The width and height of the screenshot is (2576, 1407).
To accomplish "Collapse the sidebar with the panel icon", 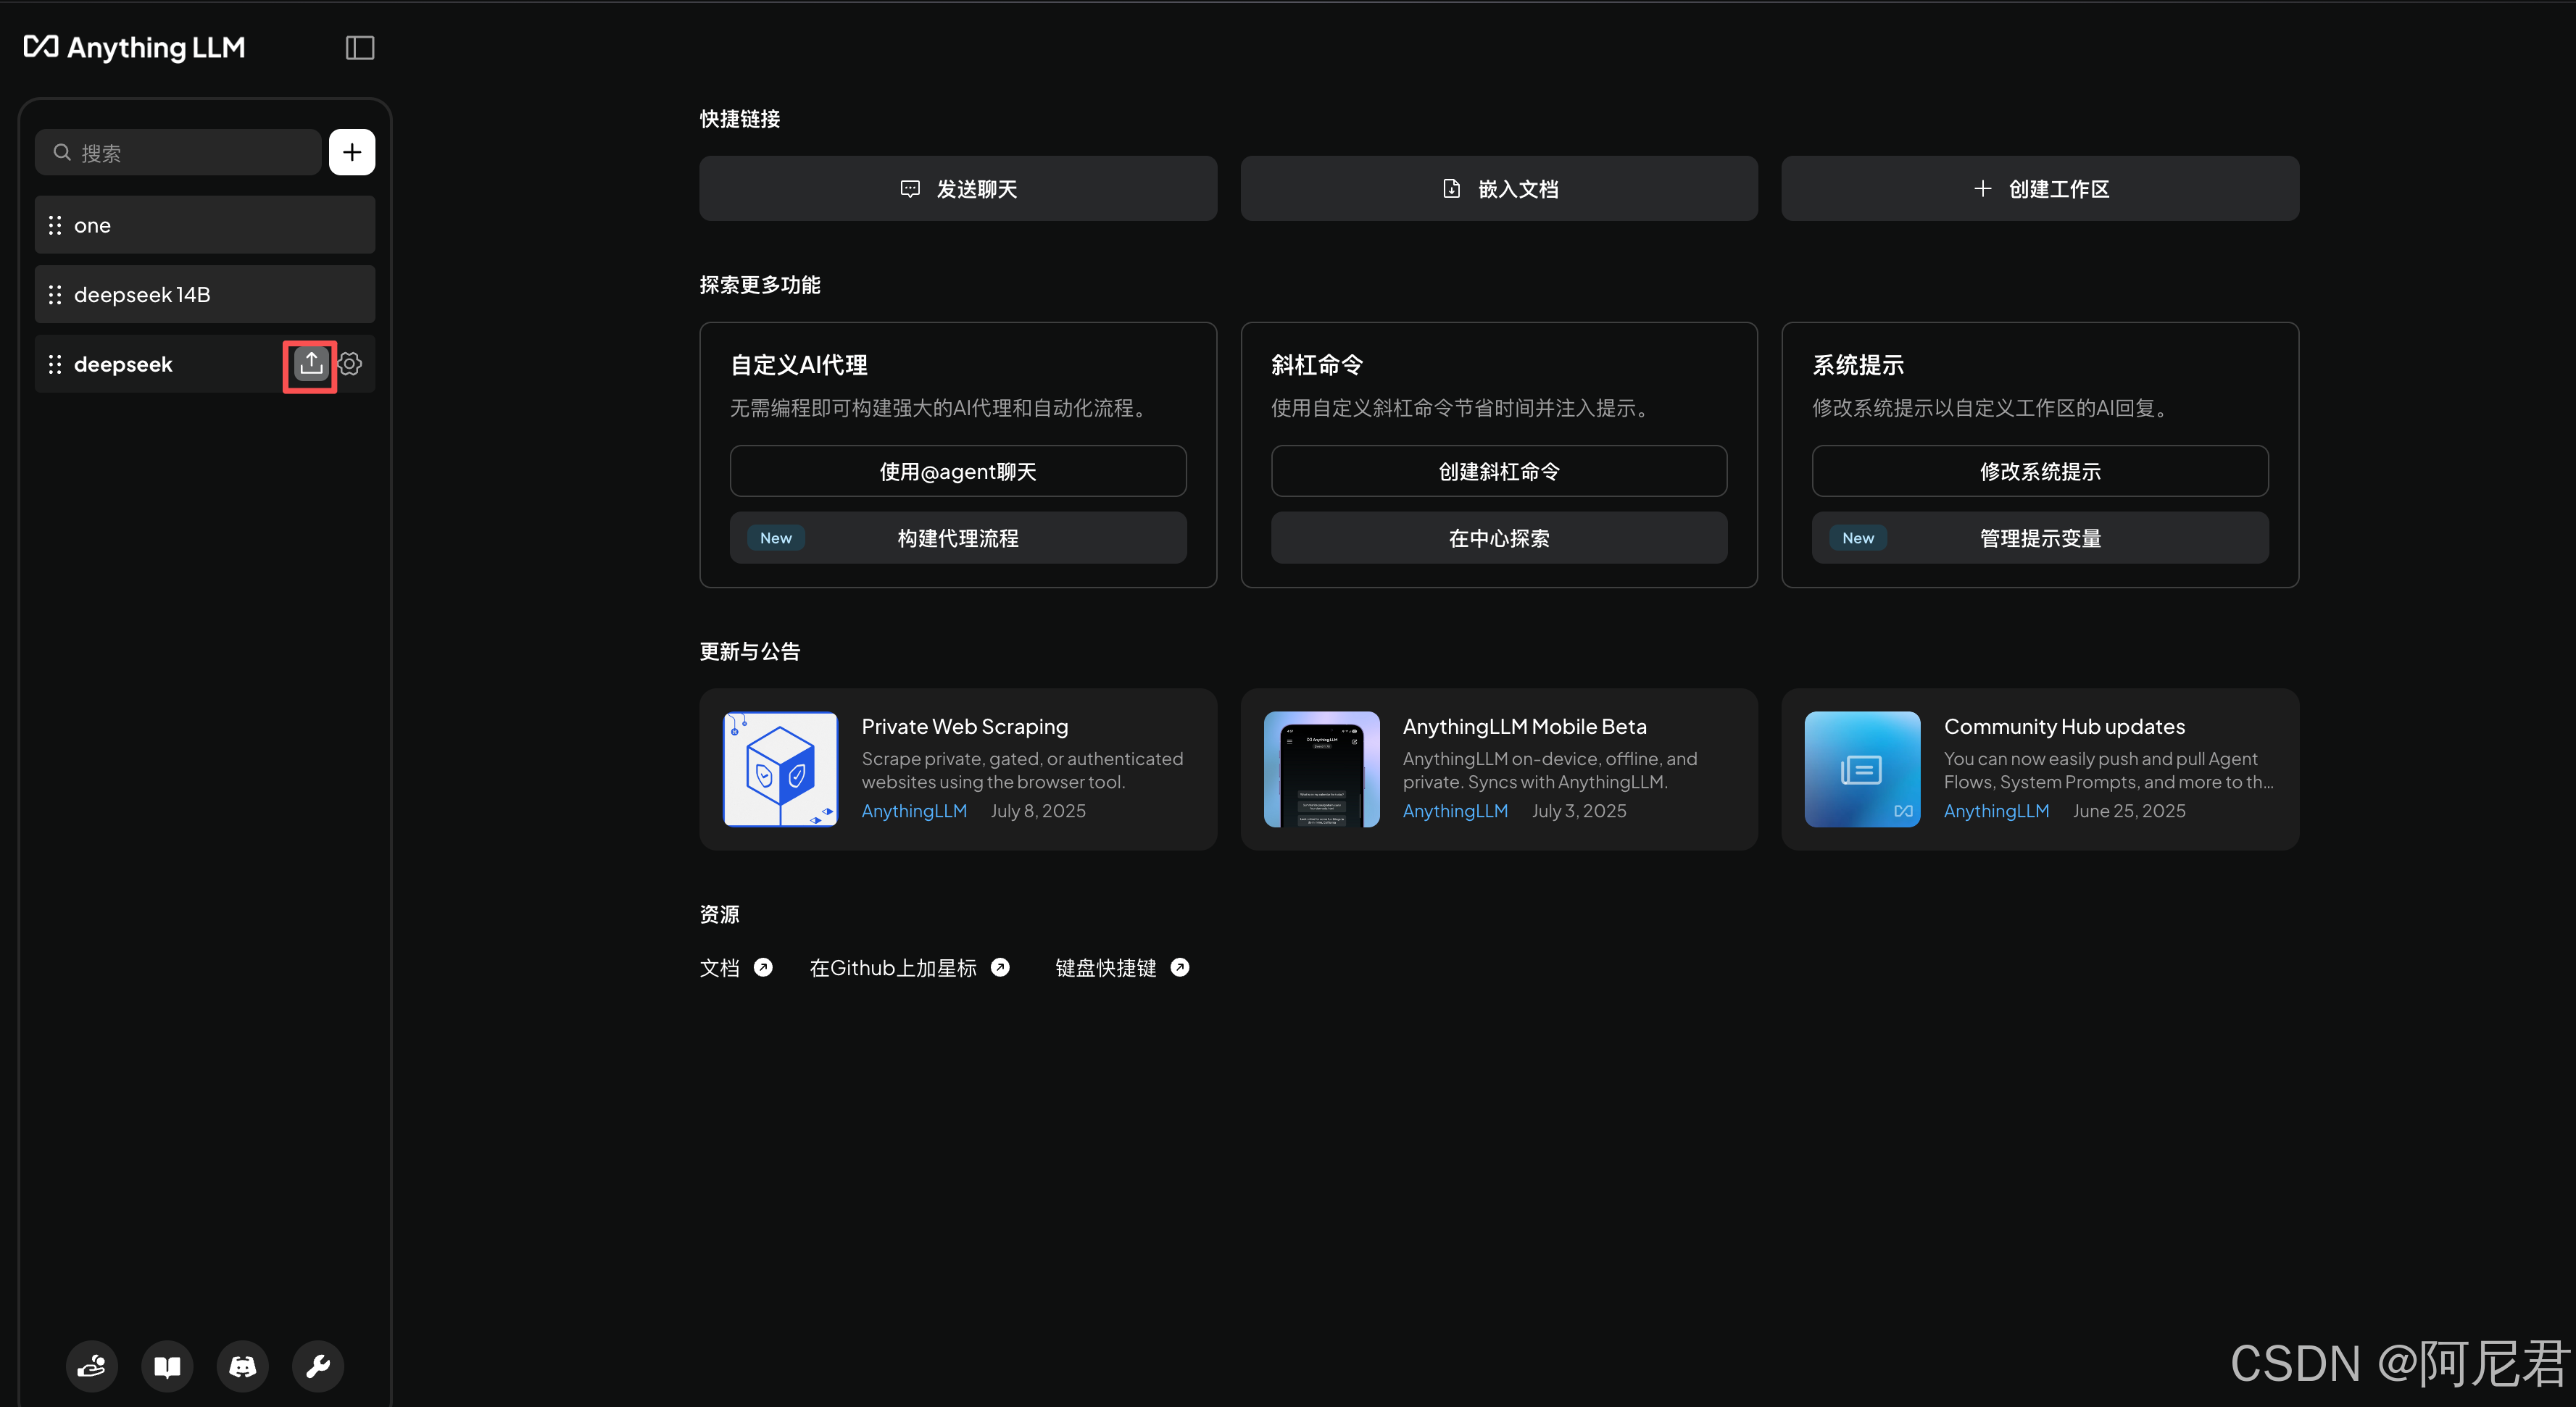I will point(360,47).
